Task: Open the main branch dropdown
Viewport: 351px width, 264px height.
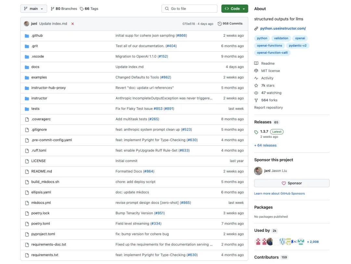Action: pos(33,9)
